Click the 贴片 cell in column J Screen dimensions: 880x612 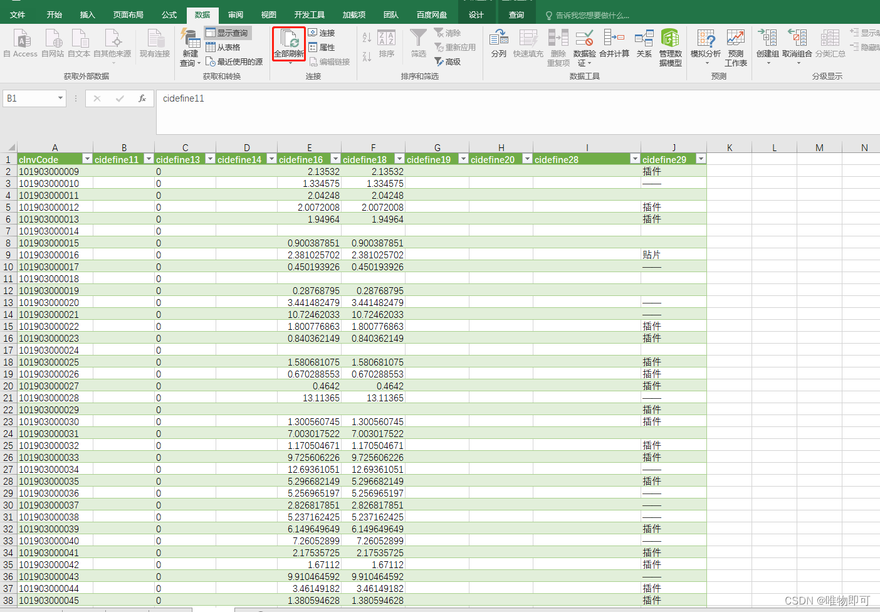[674, 255]
